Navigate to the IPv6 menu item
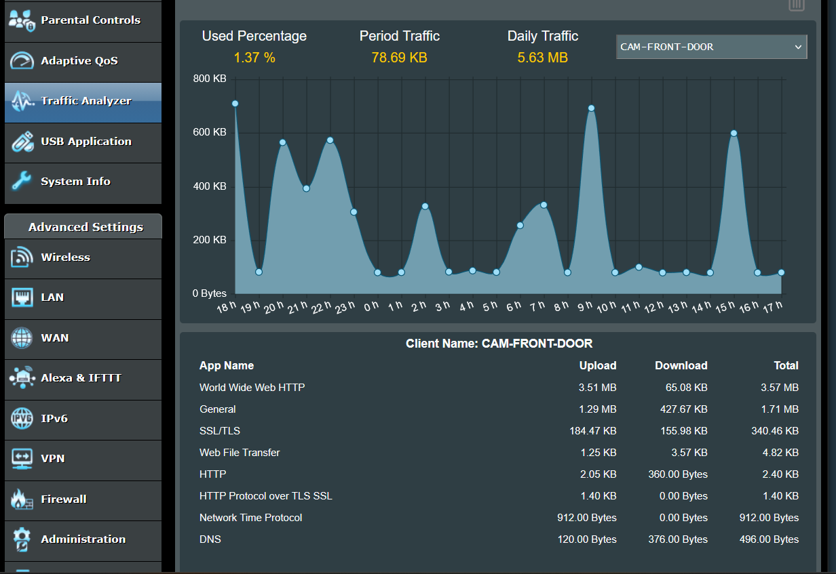 point(54,419)
